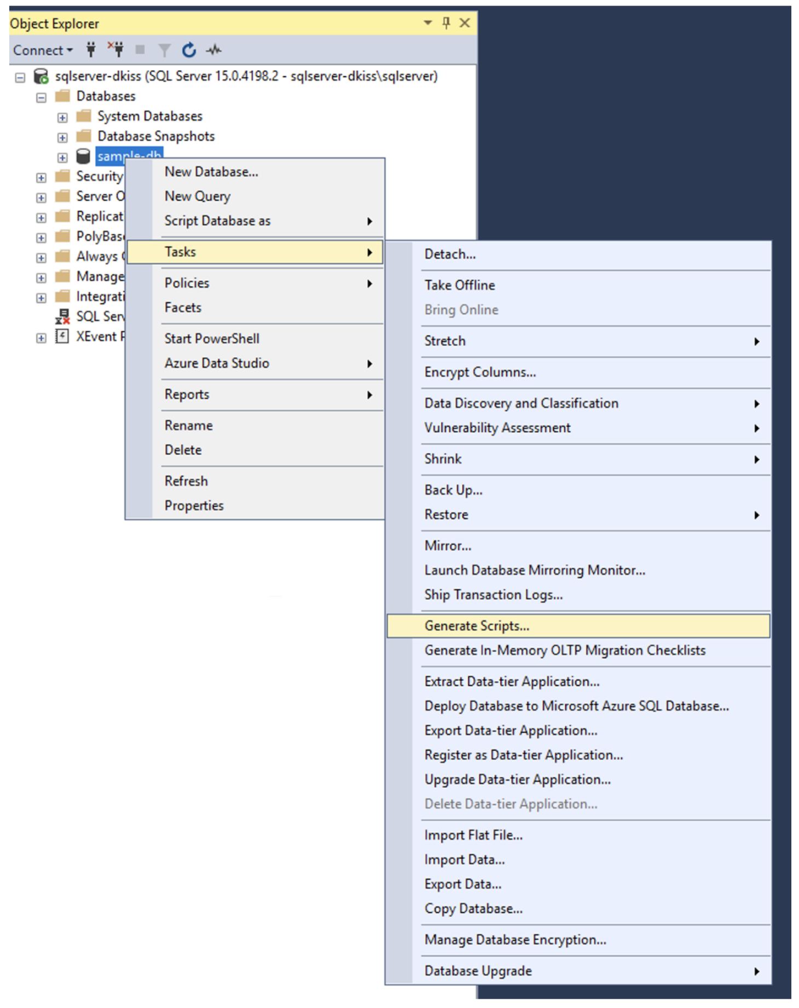Select Manage Database Encryption... item
The image size is (799, 1008).
tap(578, 940)
